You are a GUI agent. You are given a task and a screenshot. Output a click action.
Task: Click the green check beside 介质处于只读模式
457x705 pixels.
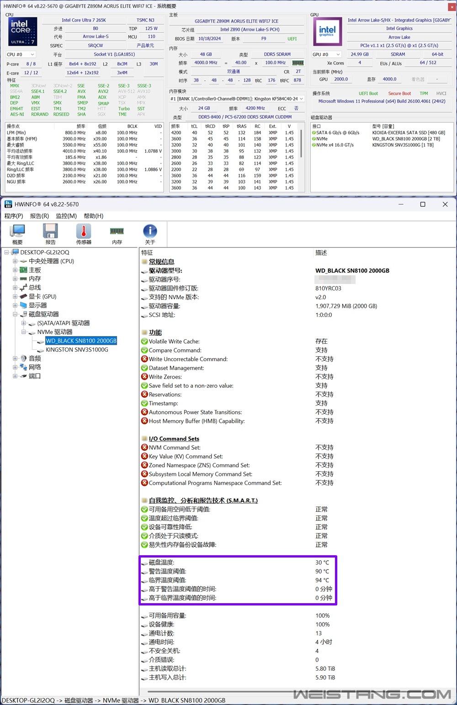pos(144,536)
